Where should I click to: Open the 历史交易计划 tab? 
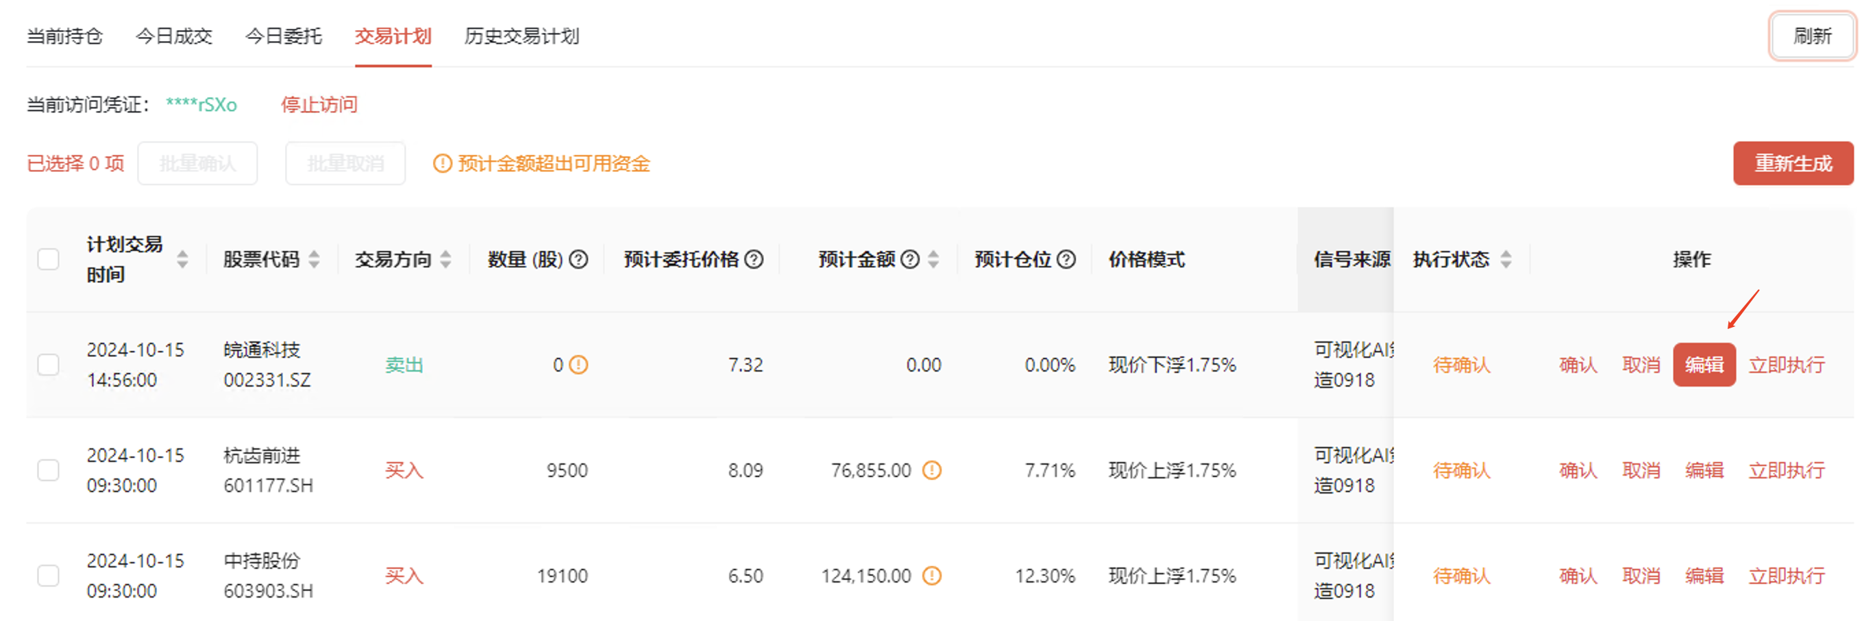(x=521, y=36)
